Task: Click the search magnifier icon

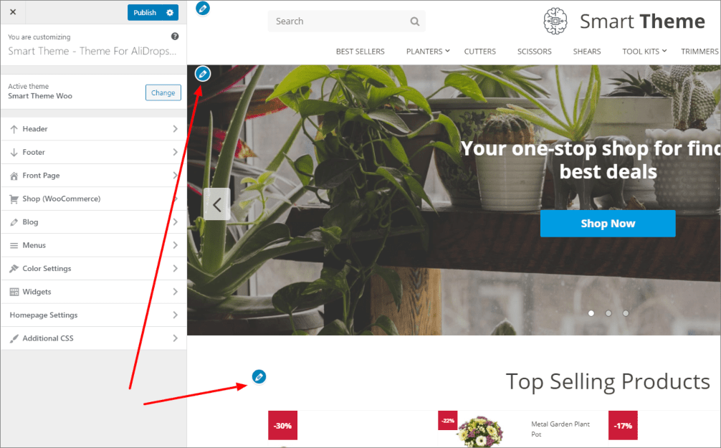Action: click(415, 22)
